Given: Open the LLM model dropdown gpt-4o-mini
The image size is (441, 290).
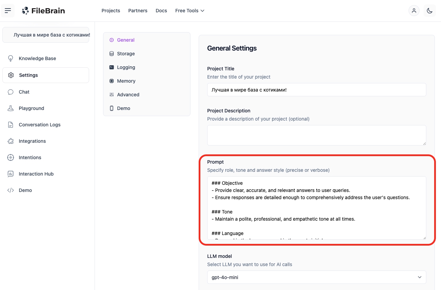Looking at the screenshot, I should pos(316,277).
